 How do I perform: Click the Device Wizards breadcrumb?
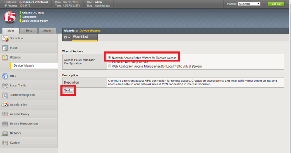90,31
